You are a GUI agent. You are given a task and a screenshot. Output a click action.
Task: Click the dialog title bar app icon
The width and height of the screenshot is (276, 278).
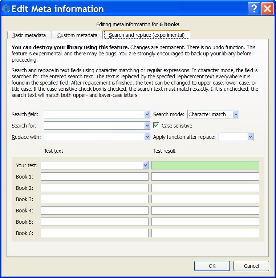[x=6, y=9]
